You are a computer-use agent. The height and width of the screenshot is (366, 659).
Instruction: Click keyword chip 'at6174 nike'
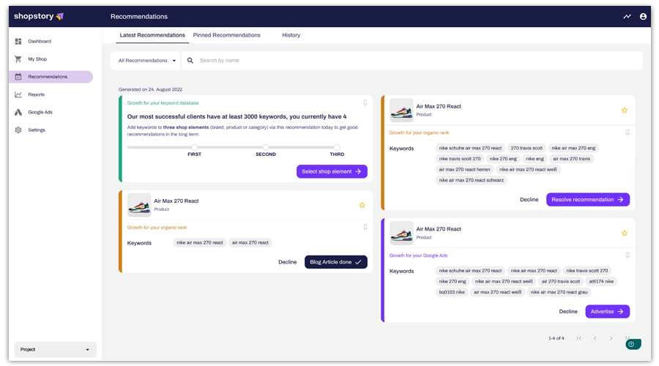601,282
